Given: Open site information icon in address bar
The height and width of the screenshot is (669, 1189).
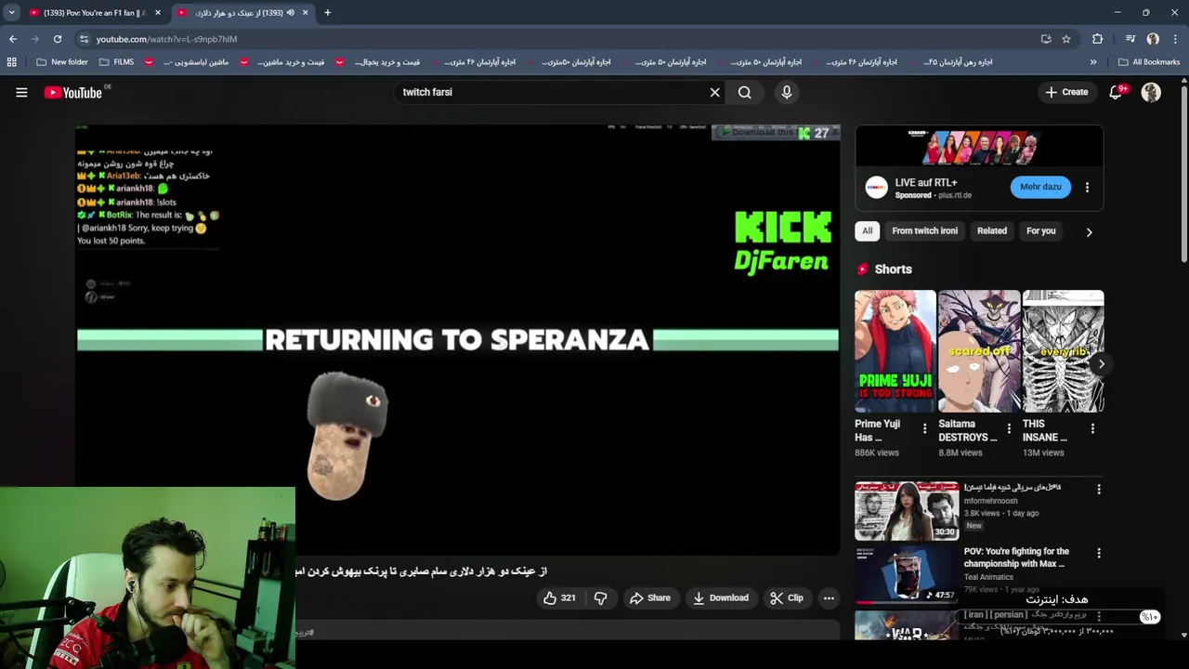Looking at the screenshot, I should pyautogui.click(x=84, y=39).
